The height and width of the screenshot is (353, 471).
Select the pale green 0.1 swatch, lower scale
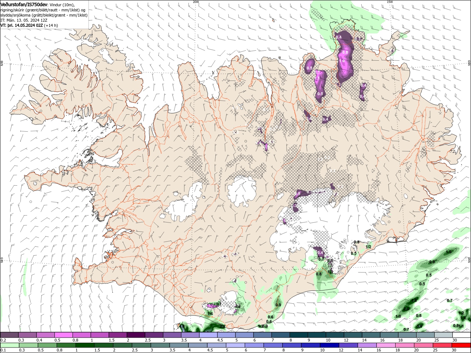point(9,345)
